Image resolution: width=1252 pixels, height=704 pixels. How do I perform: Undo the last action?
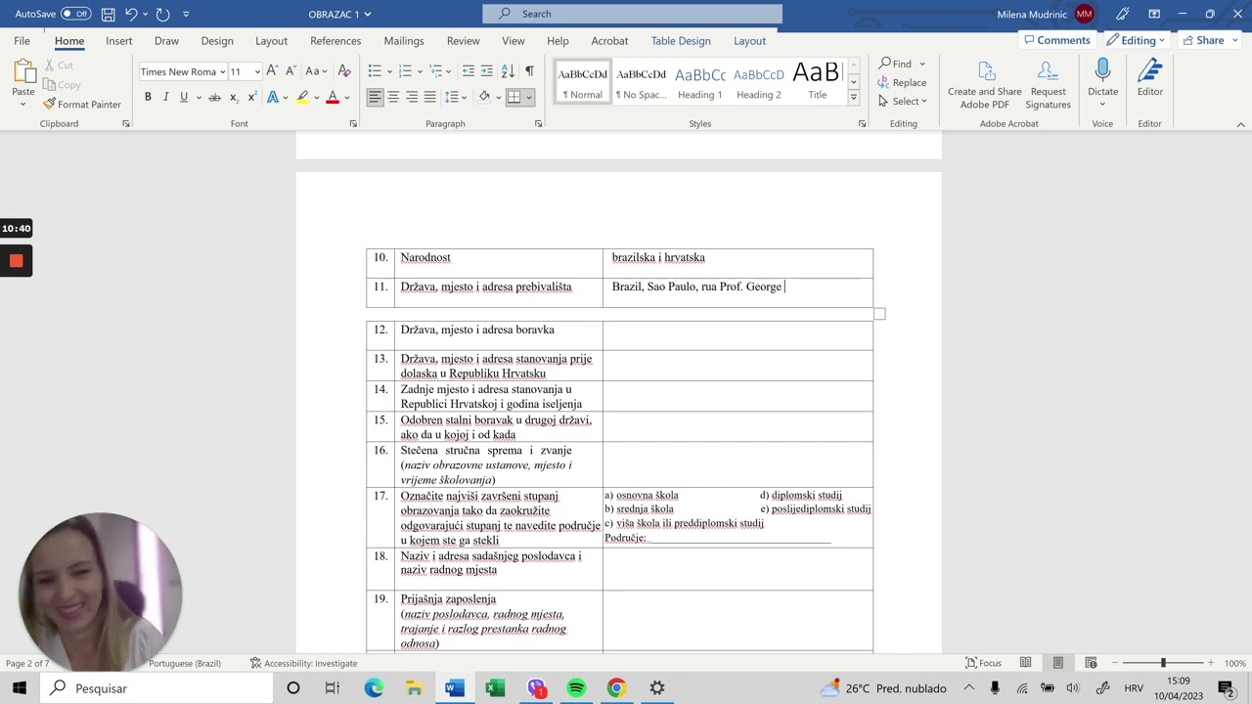(131, 14)
